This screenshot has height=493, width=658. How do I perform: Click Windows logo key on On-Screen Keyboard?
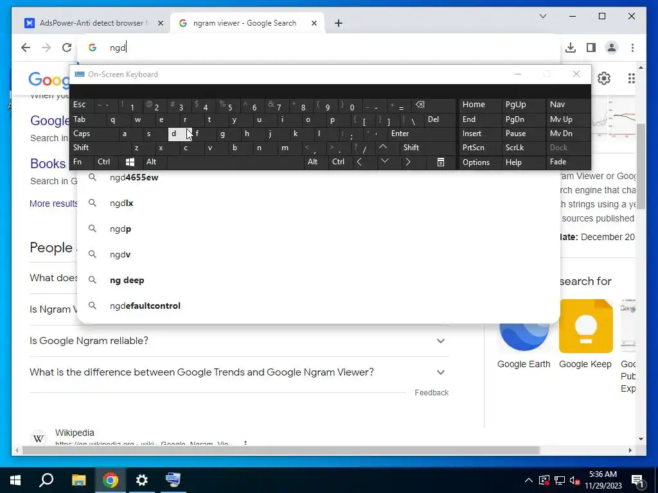(x=130, y=162)
